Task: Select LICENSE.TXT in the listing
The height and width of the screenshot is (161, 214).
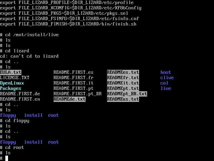Action: (x=15, y=77)
